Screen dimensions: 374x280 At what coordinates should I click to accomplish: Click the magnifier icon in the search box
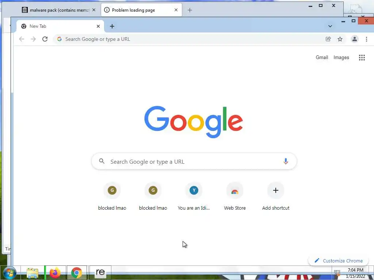[102, 161]
